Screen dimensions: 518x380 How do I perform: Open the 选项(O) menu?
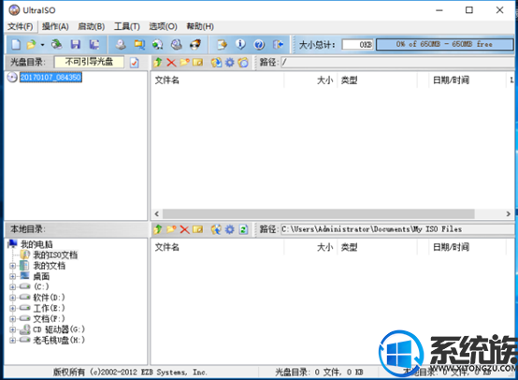163,26
